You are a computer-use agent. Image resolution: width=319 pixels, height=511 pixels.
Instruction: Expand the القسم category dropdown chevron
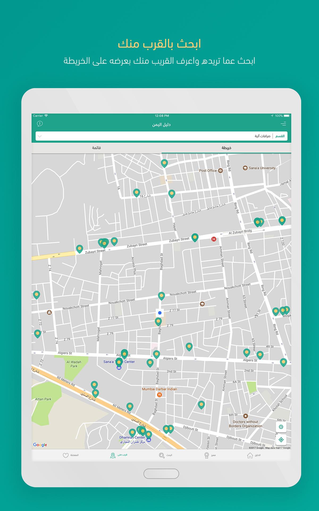pos(40,136)
